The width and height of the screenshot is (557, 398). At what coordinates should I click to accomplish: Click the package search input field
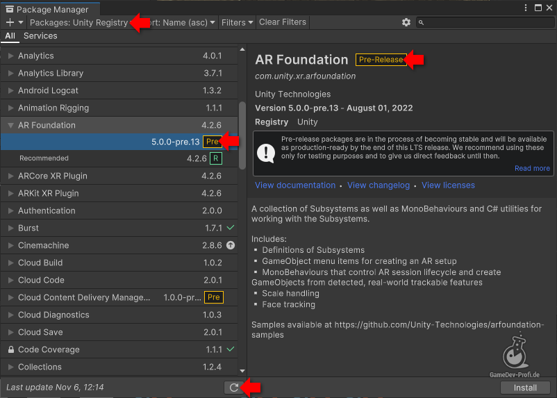[486, 22]
